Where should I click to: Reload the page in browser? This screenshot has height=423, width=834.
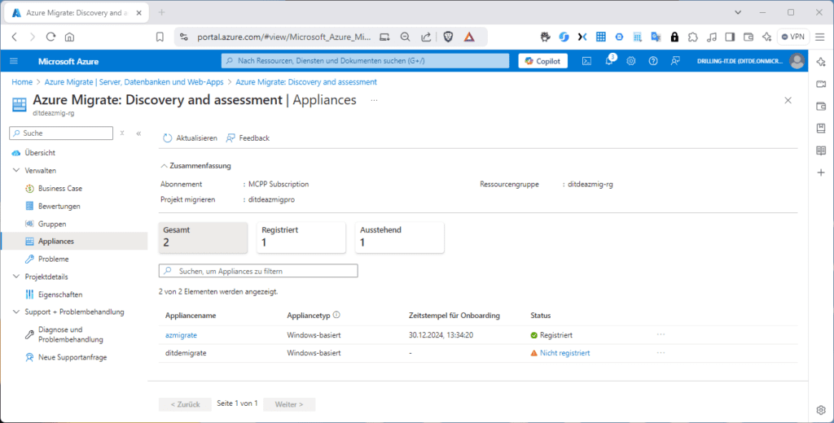50,37
